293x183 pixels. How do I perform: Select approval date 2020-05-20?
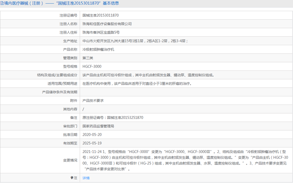(x=92, y=135)
